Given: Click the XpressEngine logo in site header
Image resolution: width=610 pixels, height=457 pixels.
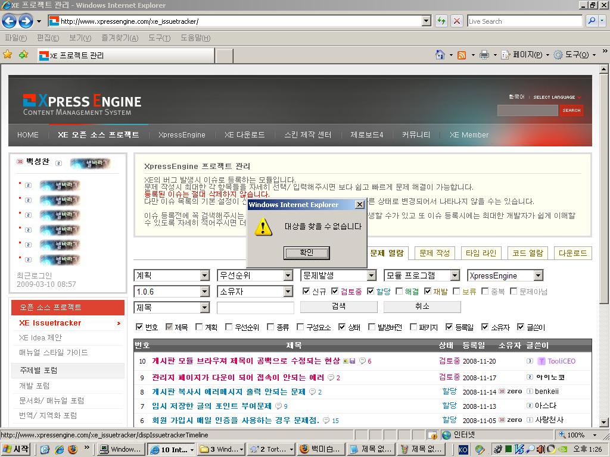Looking at the screenshot, I should click(82, 105).
